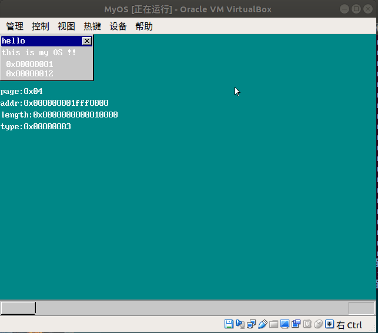This screenshot has width=378, height=333.
Task: Click the 'addr:0x000000001fff0000' line
Action: (55, 103)
